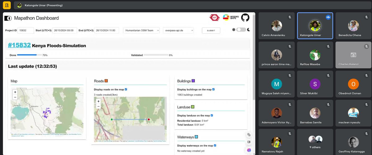Click the Validated progress bar

(x=156, y=55)
